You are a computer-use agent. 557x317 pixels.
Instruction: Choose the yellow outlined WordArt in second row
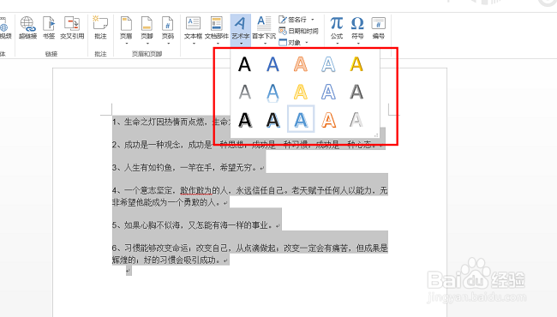301,93
